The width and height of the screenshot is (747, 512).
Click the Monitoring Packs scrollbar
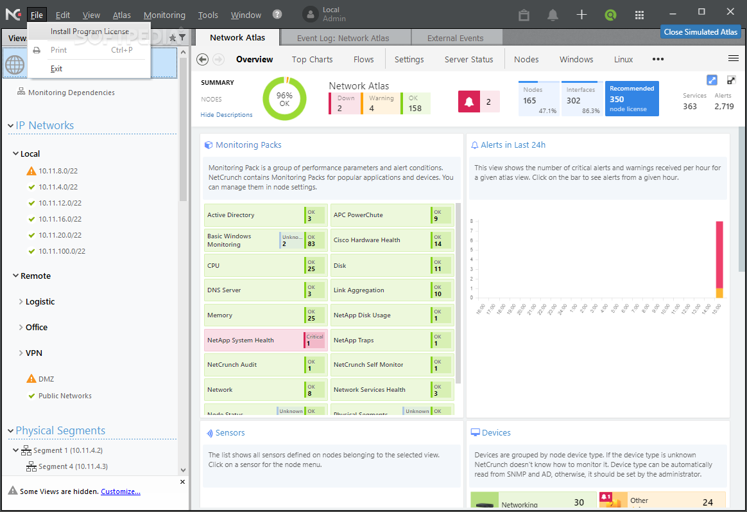point(458,293)
